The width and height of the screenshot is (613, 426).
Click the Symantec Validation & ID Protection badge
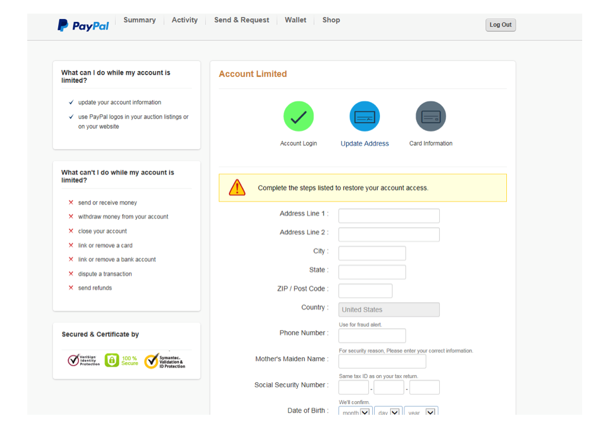coord(165,361)
